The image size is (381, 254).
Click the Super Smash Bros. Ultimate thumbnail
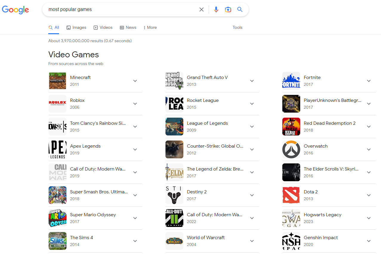tap(58, 195)
